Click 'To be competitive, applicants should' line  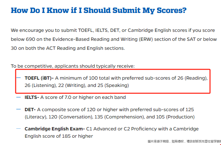point(73,66)
